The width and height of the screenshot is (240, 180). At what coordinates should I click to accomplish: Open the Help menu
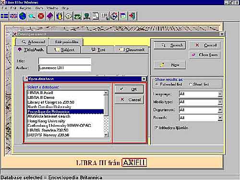point(65,8)
